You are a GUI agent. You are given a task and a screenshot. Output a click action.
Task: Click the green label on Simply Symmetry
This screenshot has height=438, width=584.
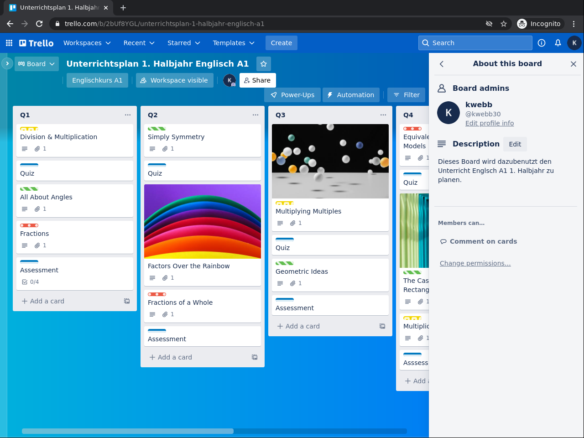[x=157, y=129]
